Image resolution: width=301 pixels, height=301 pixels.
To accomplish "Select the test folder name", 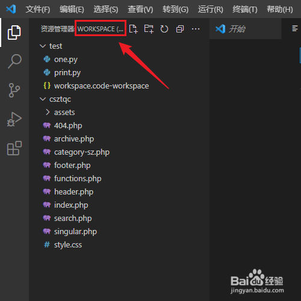I will (x=55, y=46).
